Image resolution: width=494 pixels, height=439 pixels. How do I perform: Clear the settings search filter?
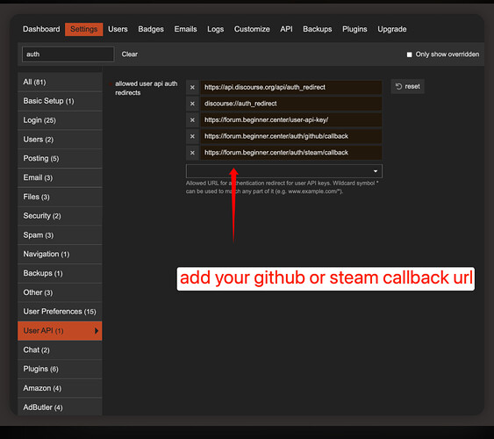130,54
